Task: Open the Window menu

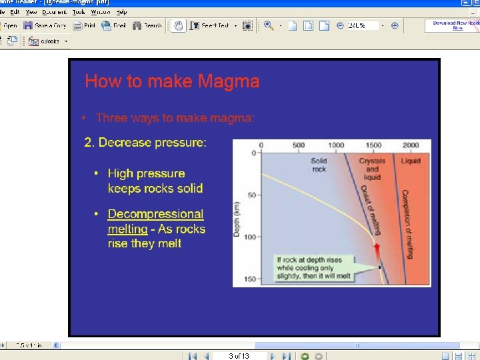Action: (101, 12)
